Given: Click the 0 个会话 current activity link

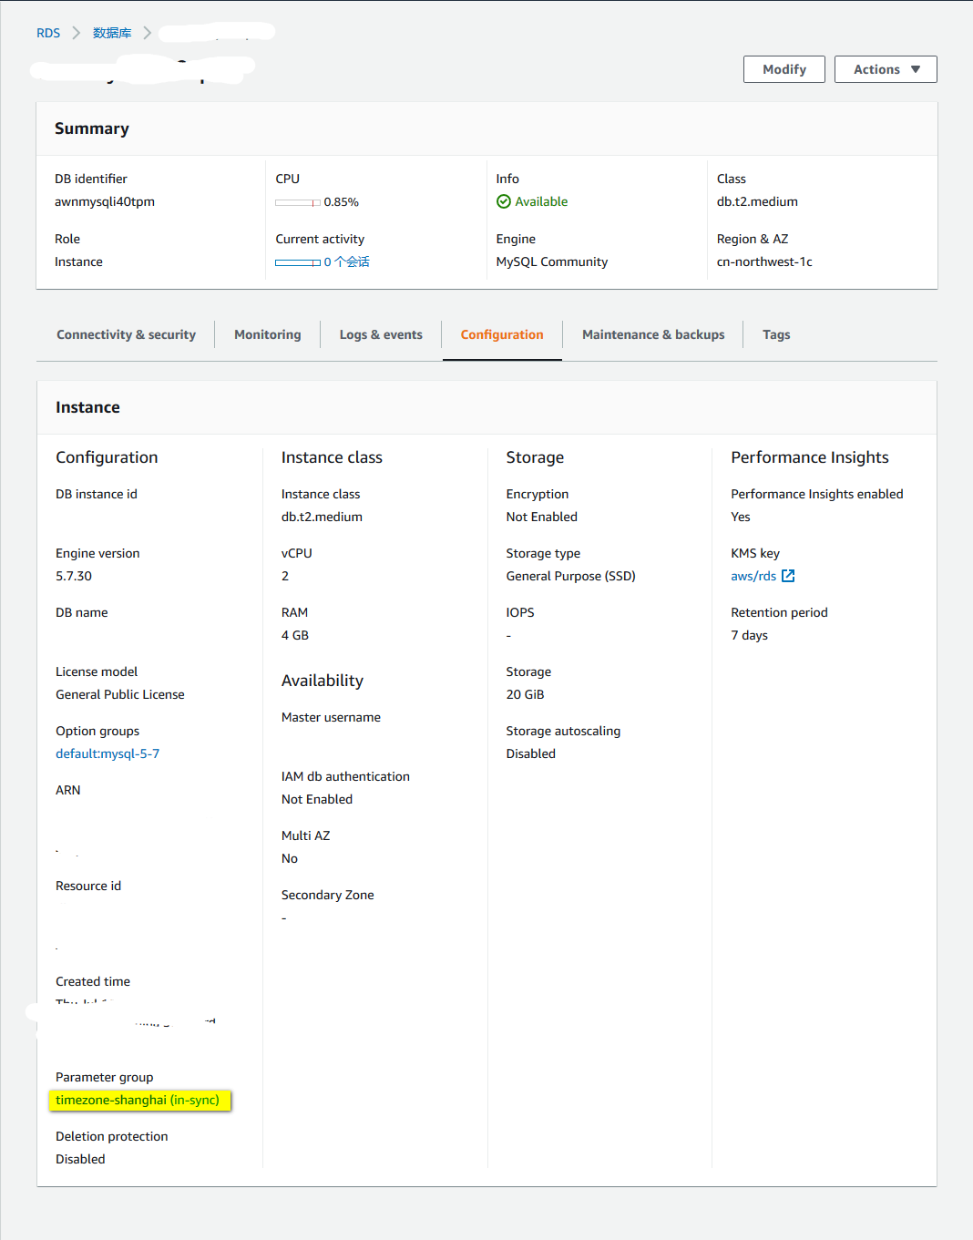Looking at the screenshot, I should [347, 261].
